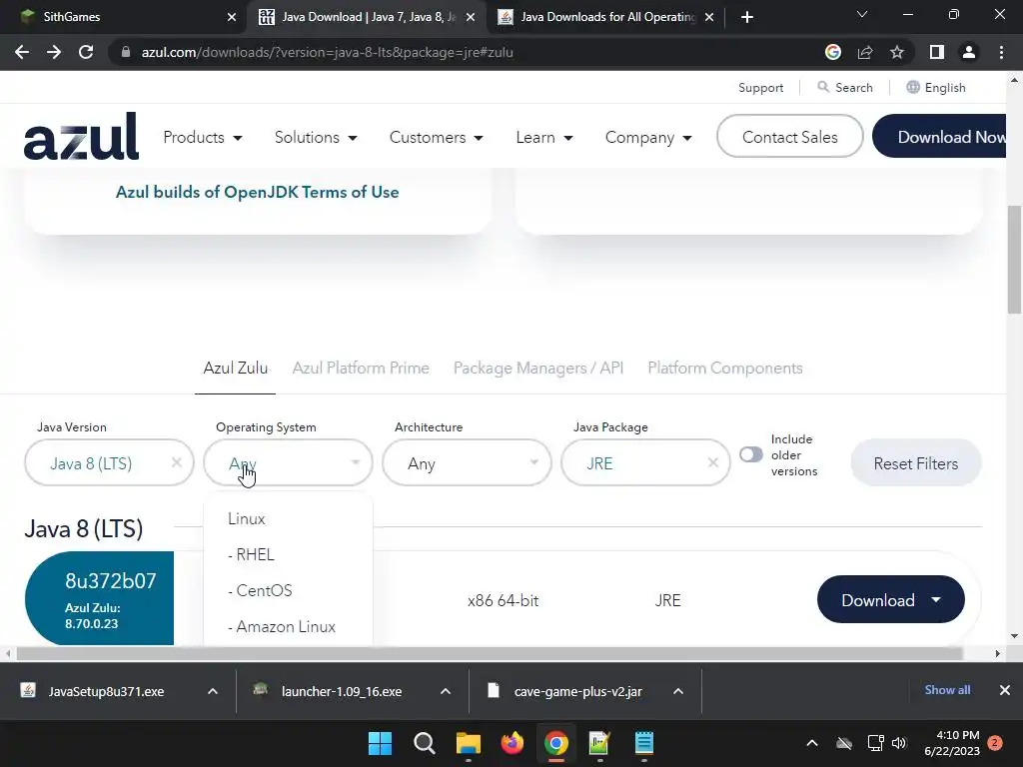The image size is (1023, 767).
Task: Clear the Java 8 (LTS) version filter
Action: tap(176, 463)
